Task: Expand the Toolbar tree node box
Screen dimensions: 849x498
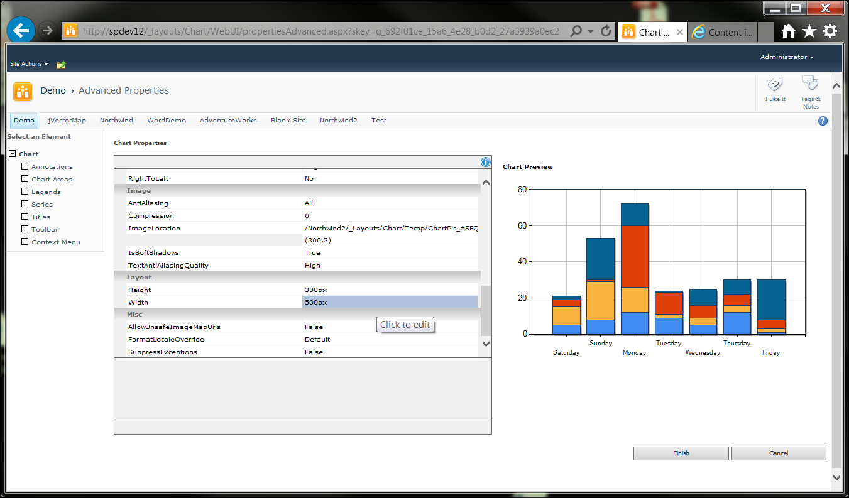Action: [x=25, y=229]
